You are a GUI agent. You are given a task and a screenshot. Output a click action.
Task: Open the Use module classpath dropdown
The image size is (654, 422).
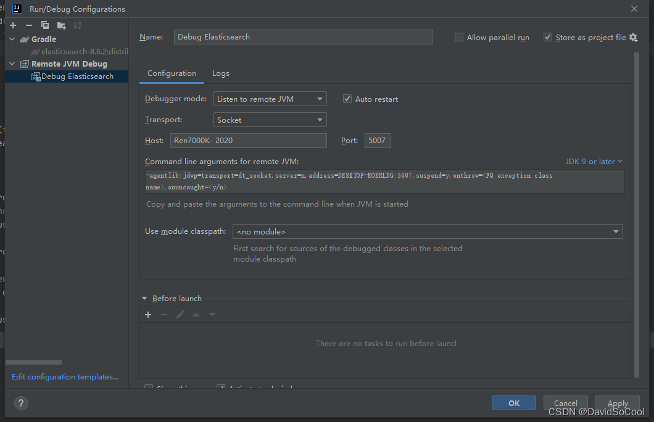(616, 231)
